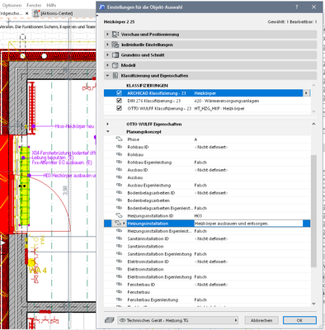325x330 pixels.
Task: Confirm the dialog with OK
Action: (299, 320)
